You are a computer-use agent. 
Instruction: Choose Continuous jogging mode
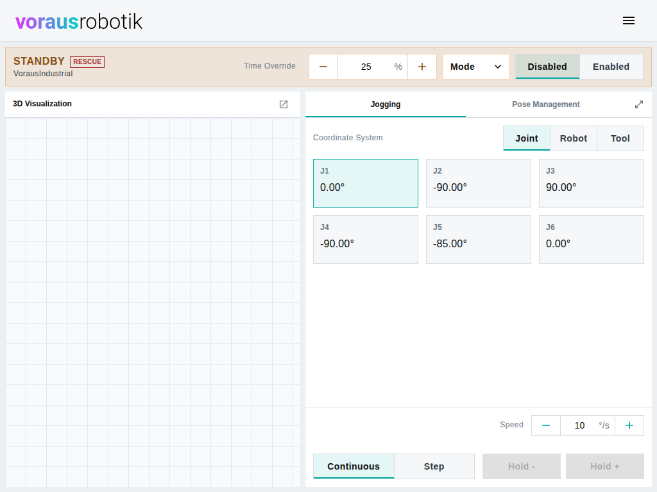pos(354,466)
